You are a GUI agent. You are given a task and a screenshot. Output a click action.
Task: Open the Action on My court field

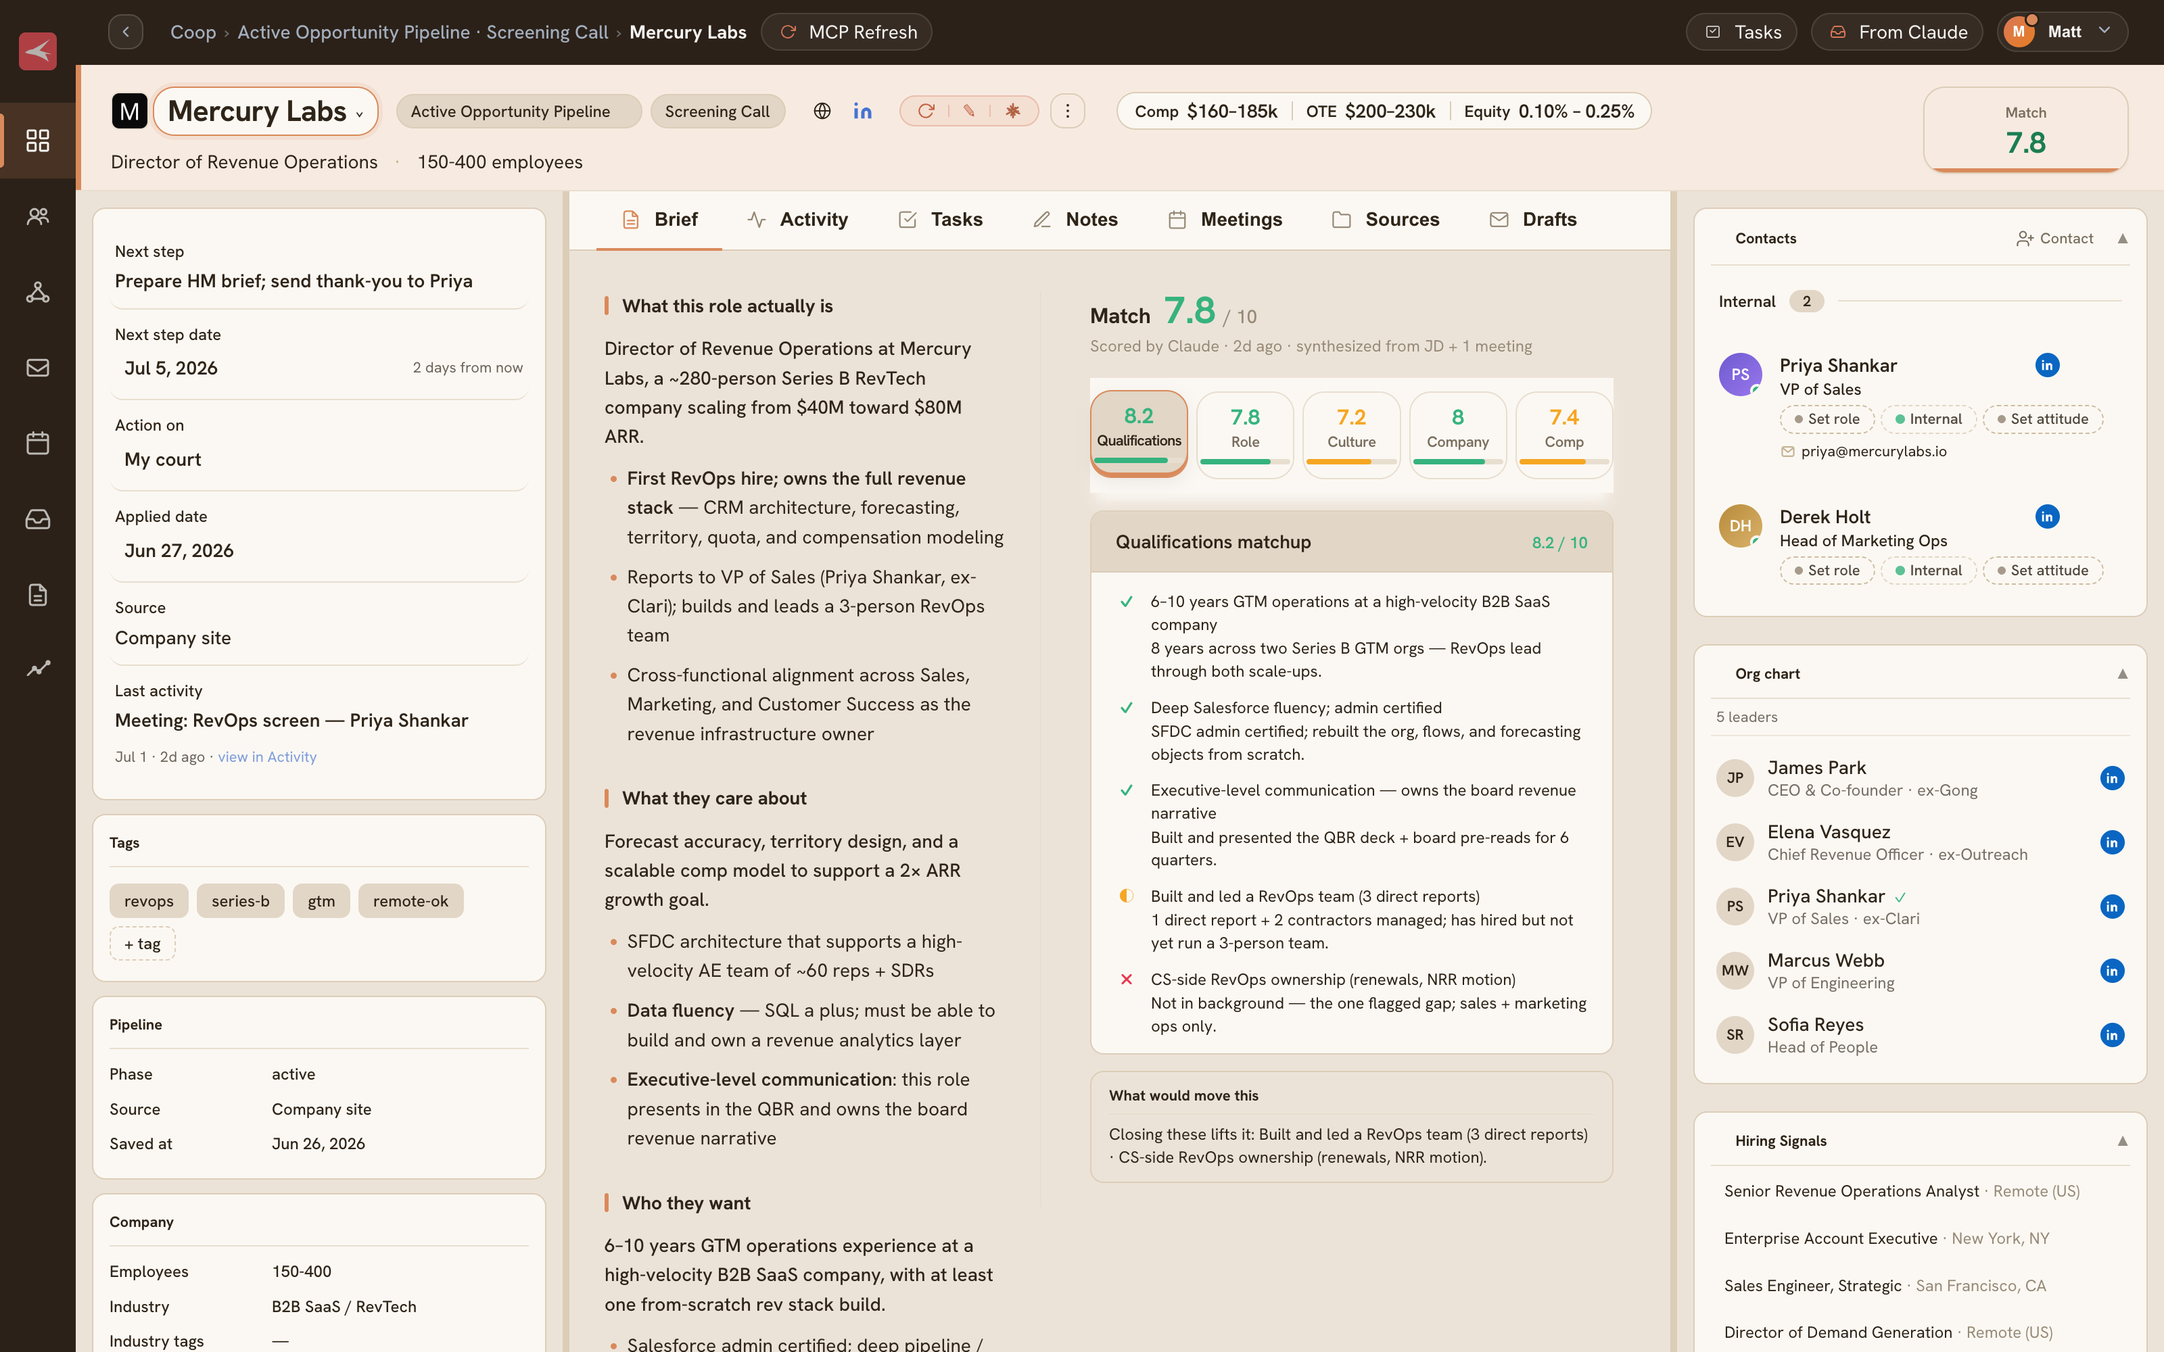click(319, 460)
